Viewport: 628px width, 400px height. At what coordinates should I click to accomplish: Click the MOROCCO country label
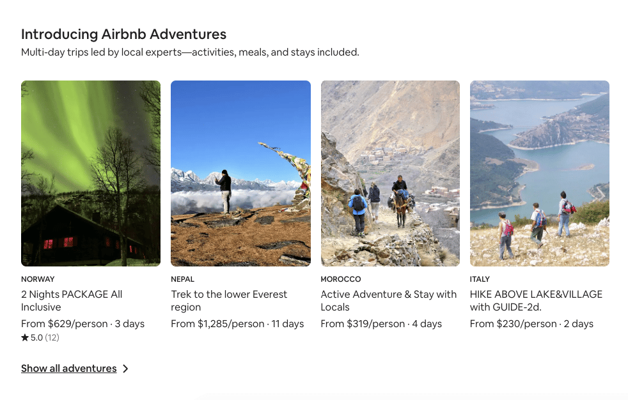tap(341, 279)
